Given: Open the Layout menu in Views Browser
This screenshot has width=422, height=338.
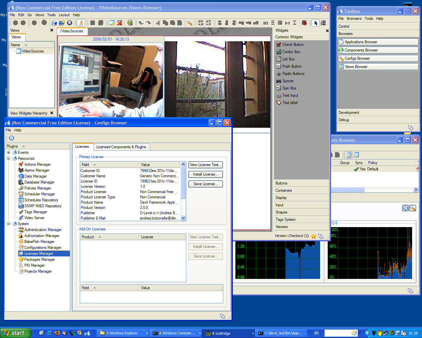Looking at the screenshot, I should point(64,15).
